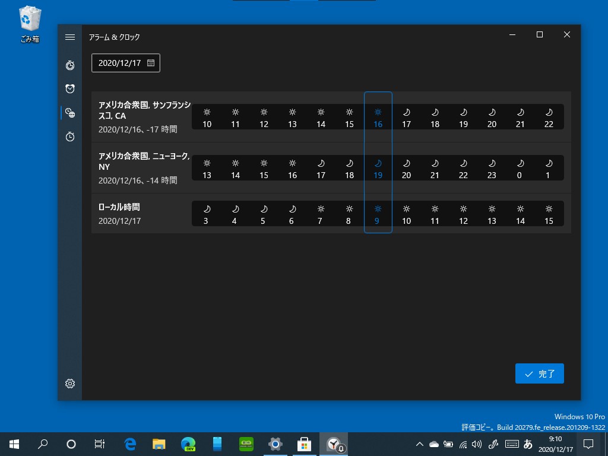Click the 2020/12/17 date field
The width and height of the screenshot is (608, 456).
click(x=126, y=63)
